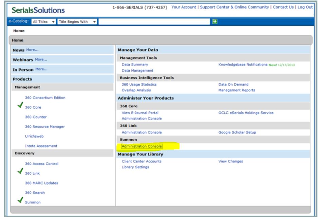
Task: Log Out of the client center
Action: pyautogui.click(x=305, y=7)
